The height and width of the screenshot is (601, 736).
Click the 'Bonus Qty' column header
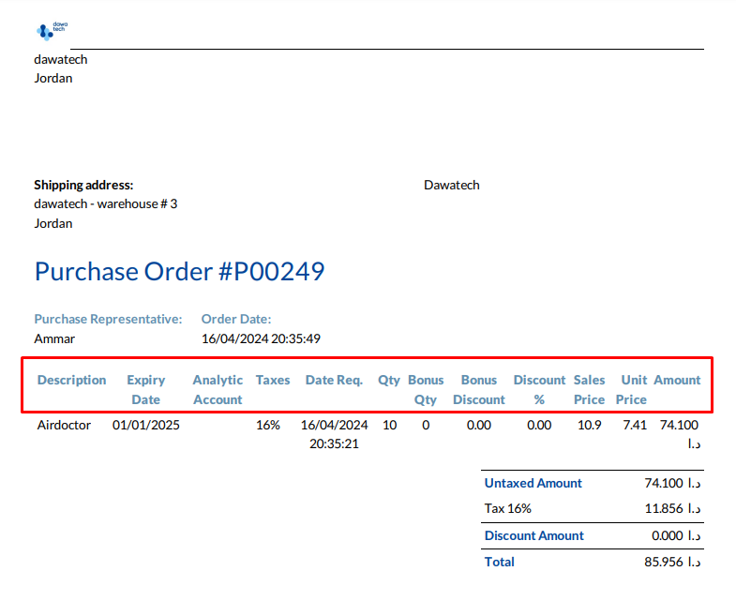pyautogui.click(x=426, y=390)
